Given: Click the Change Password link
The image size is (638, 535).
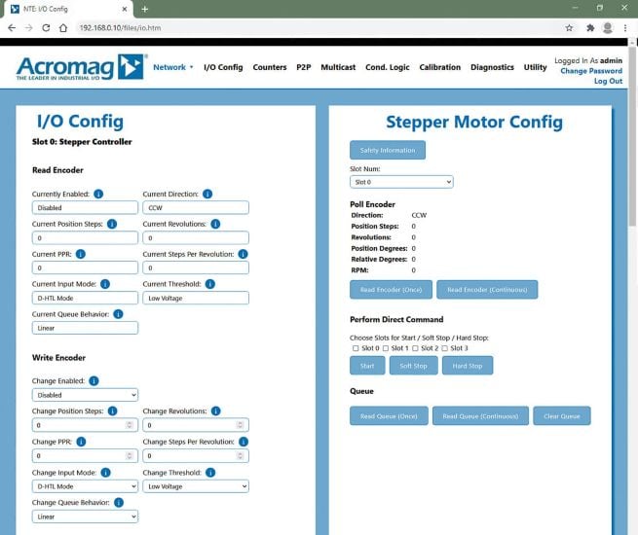Looking at the screenshot, I should (x=590, y=71).
